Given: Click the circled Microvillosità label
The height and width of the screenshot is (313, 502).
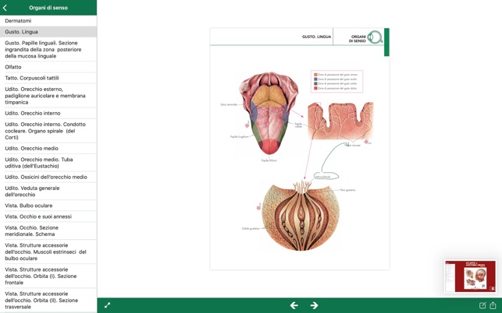Looking at the screenshot, I should [x=326, y=176].
